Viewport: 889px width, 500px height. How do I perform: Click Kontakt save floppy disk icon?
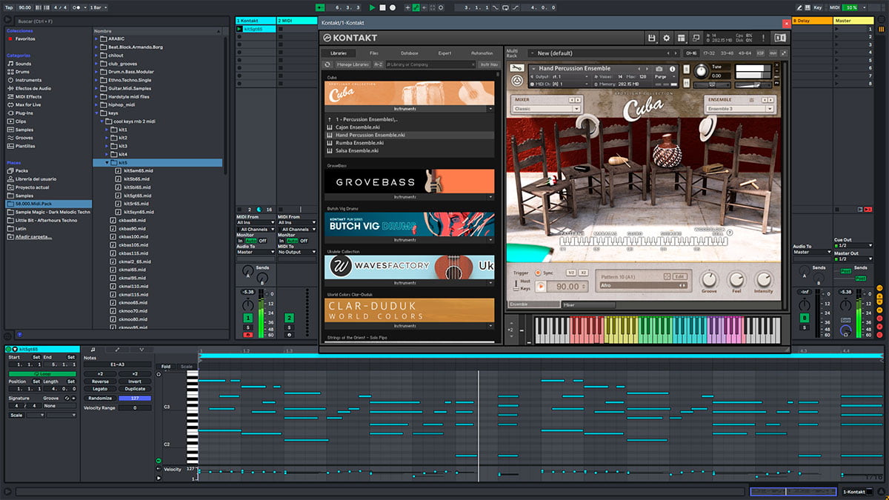coord(651,38)
